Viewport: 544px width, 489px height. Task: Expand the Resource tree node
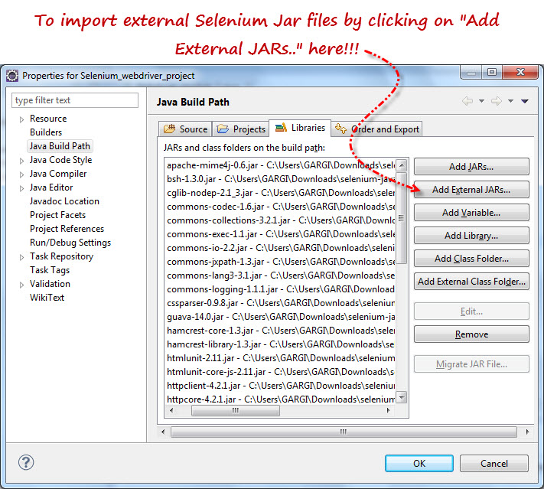21,119
